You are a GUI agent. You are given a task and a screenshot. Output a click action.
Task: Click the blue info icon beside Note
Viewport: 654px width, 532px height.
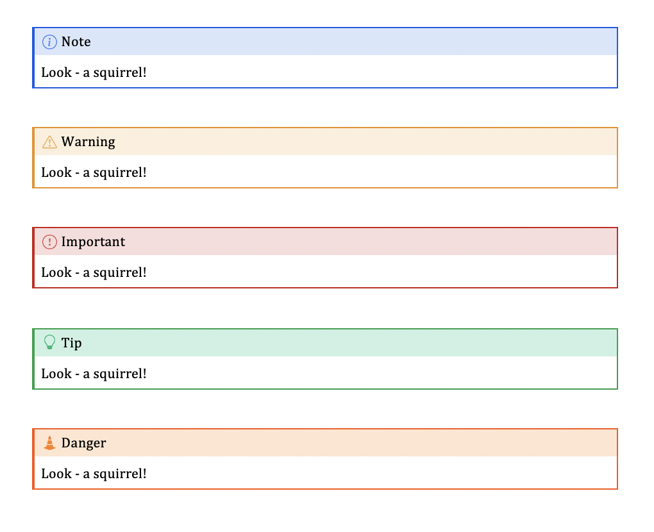click(49, 42)
